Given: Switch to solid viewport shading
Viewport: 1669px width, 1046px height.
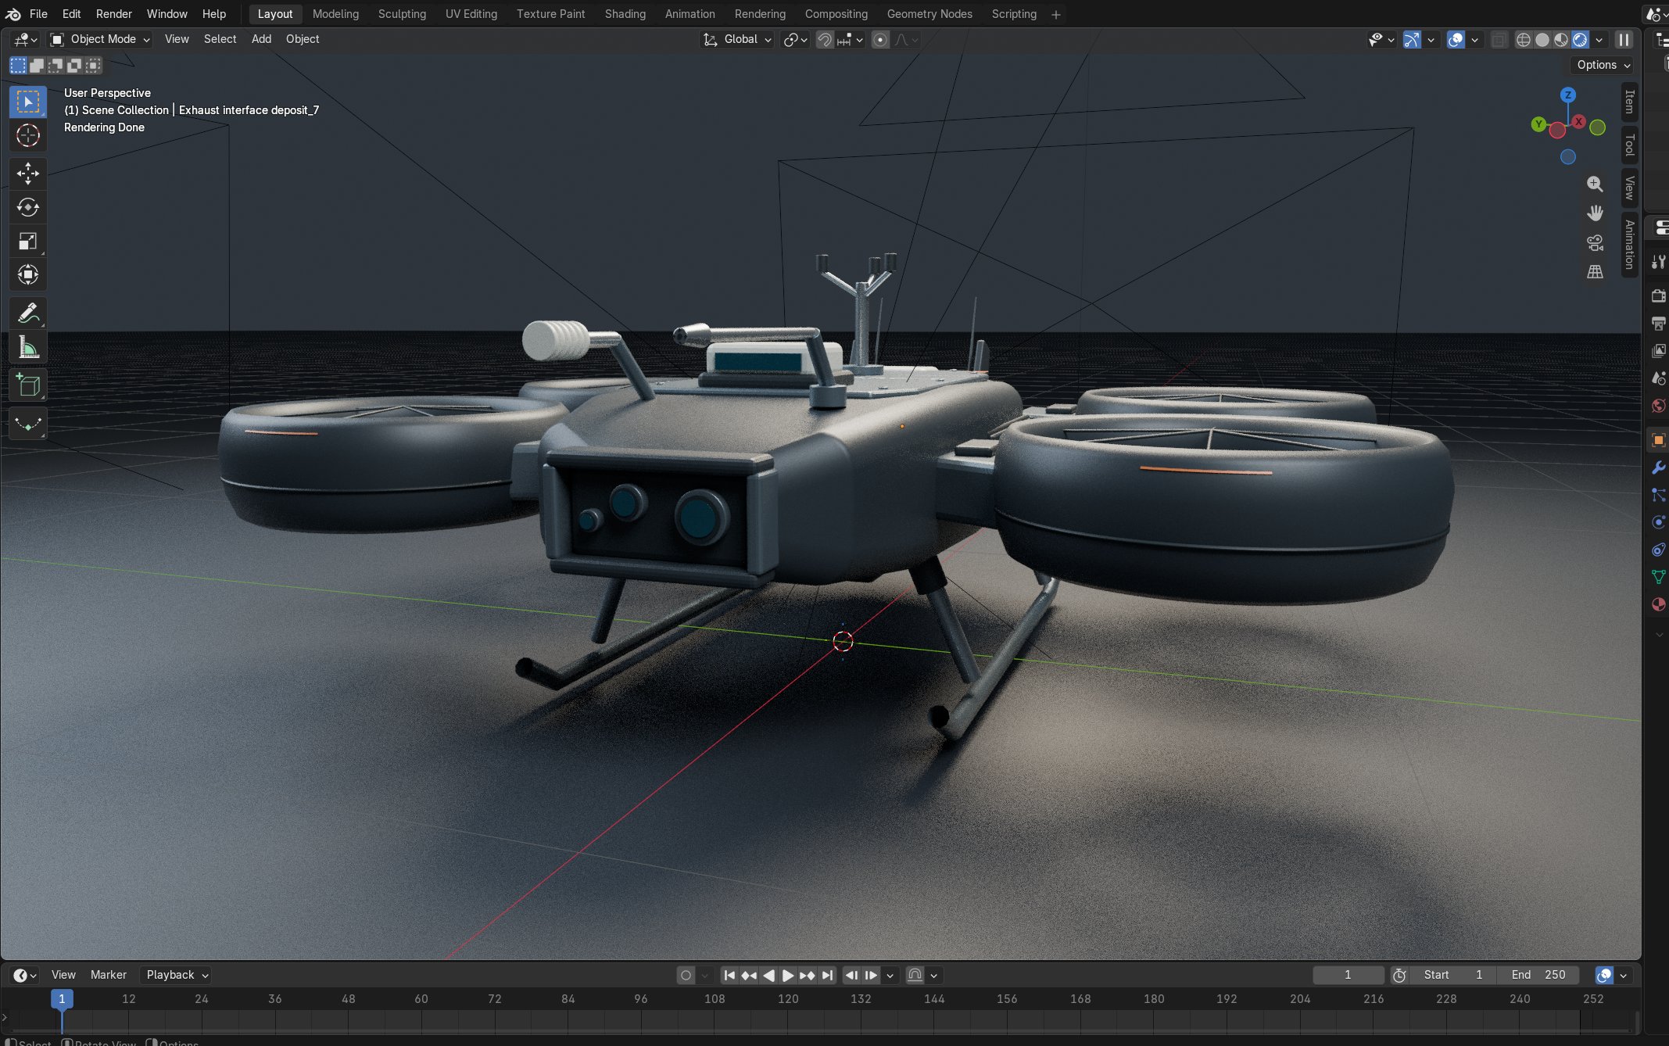Looking at the screenshot, I should click(x=1542, y=40).
